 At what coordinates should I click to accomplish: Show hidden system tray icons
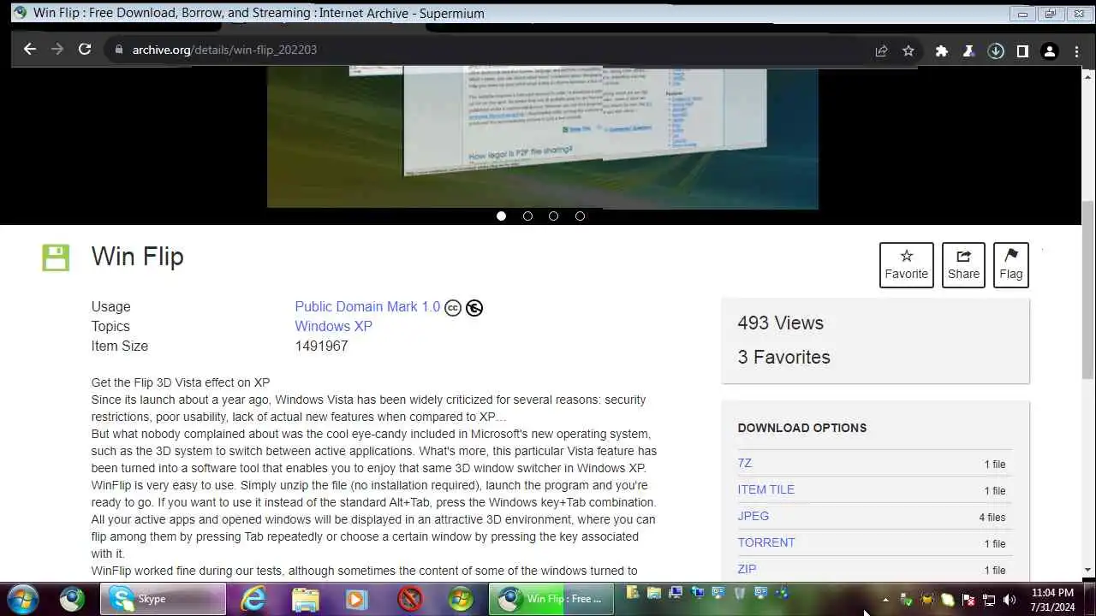(885, 600)
